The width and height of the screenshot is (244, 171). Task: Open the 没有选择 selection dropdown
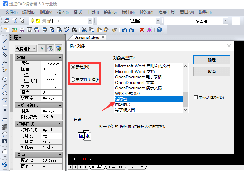coord(26,48)
